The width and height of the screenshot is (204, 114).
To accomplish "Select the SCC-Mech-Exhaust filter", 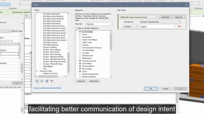I will [x=51, y=45].
